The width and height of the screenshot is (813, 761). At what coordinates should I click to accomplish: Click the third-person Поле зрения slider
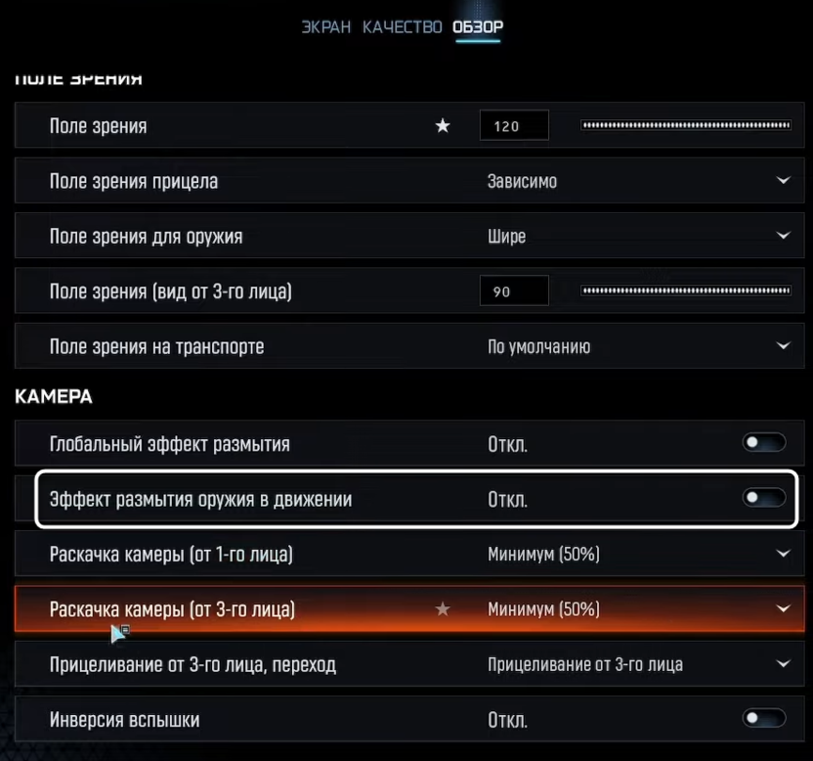[x=685, y=291]
